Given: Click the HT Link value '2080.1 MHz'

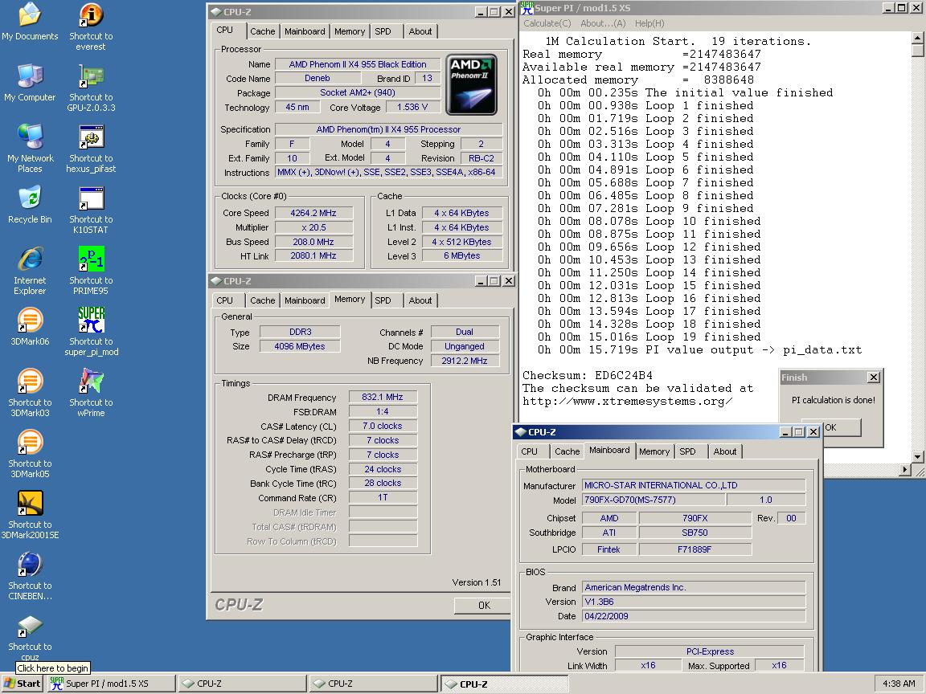Looking at the screenshot, I should click(313, 256).
